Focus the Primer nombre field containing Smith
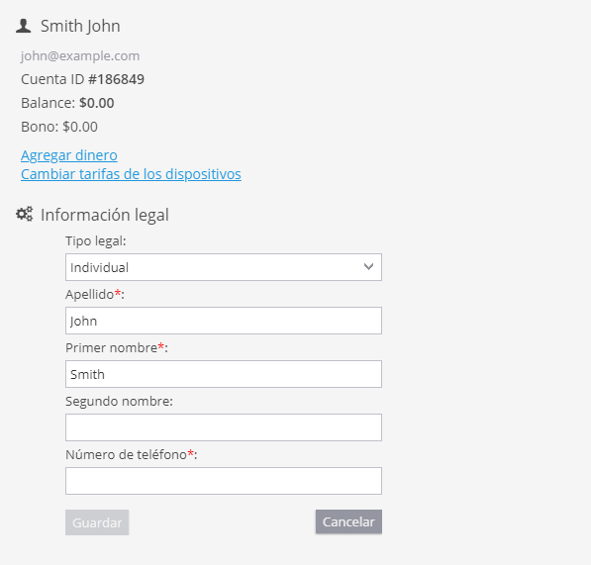This screenshot has height=565, width=591. (x=224, y=374)
